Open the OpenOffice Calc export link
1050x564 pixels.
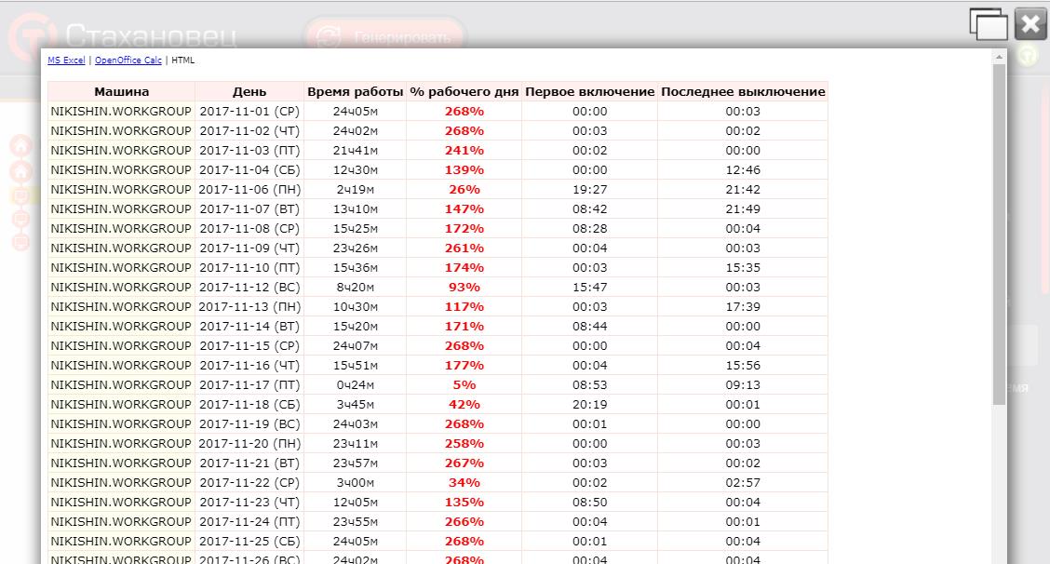point(128,60)
